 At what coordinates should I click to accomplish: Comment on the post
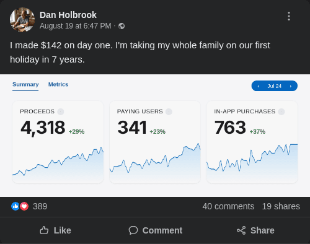pos(156,230)
